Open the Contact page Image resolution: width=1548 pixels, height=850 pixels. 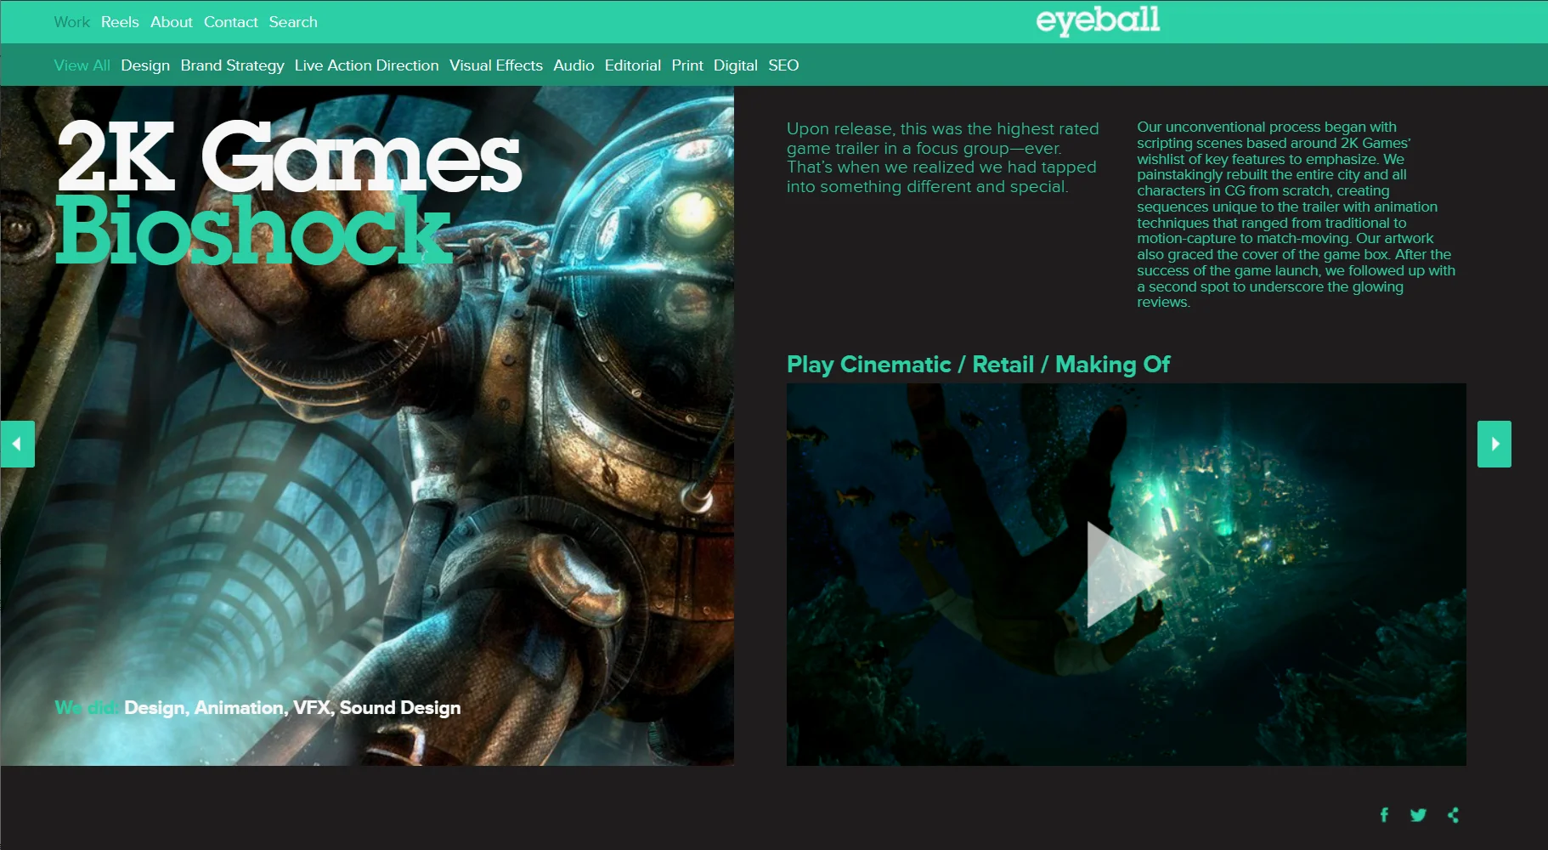230,22
